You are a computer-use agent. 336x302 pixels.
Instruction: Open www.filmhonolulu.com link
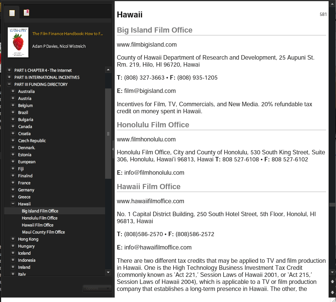coord(146,139)
